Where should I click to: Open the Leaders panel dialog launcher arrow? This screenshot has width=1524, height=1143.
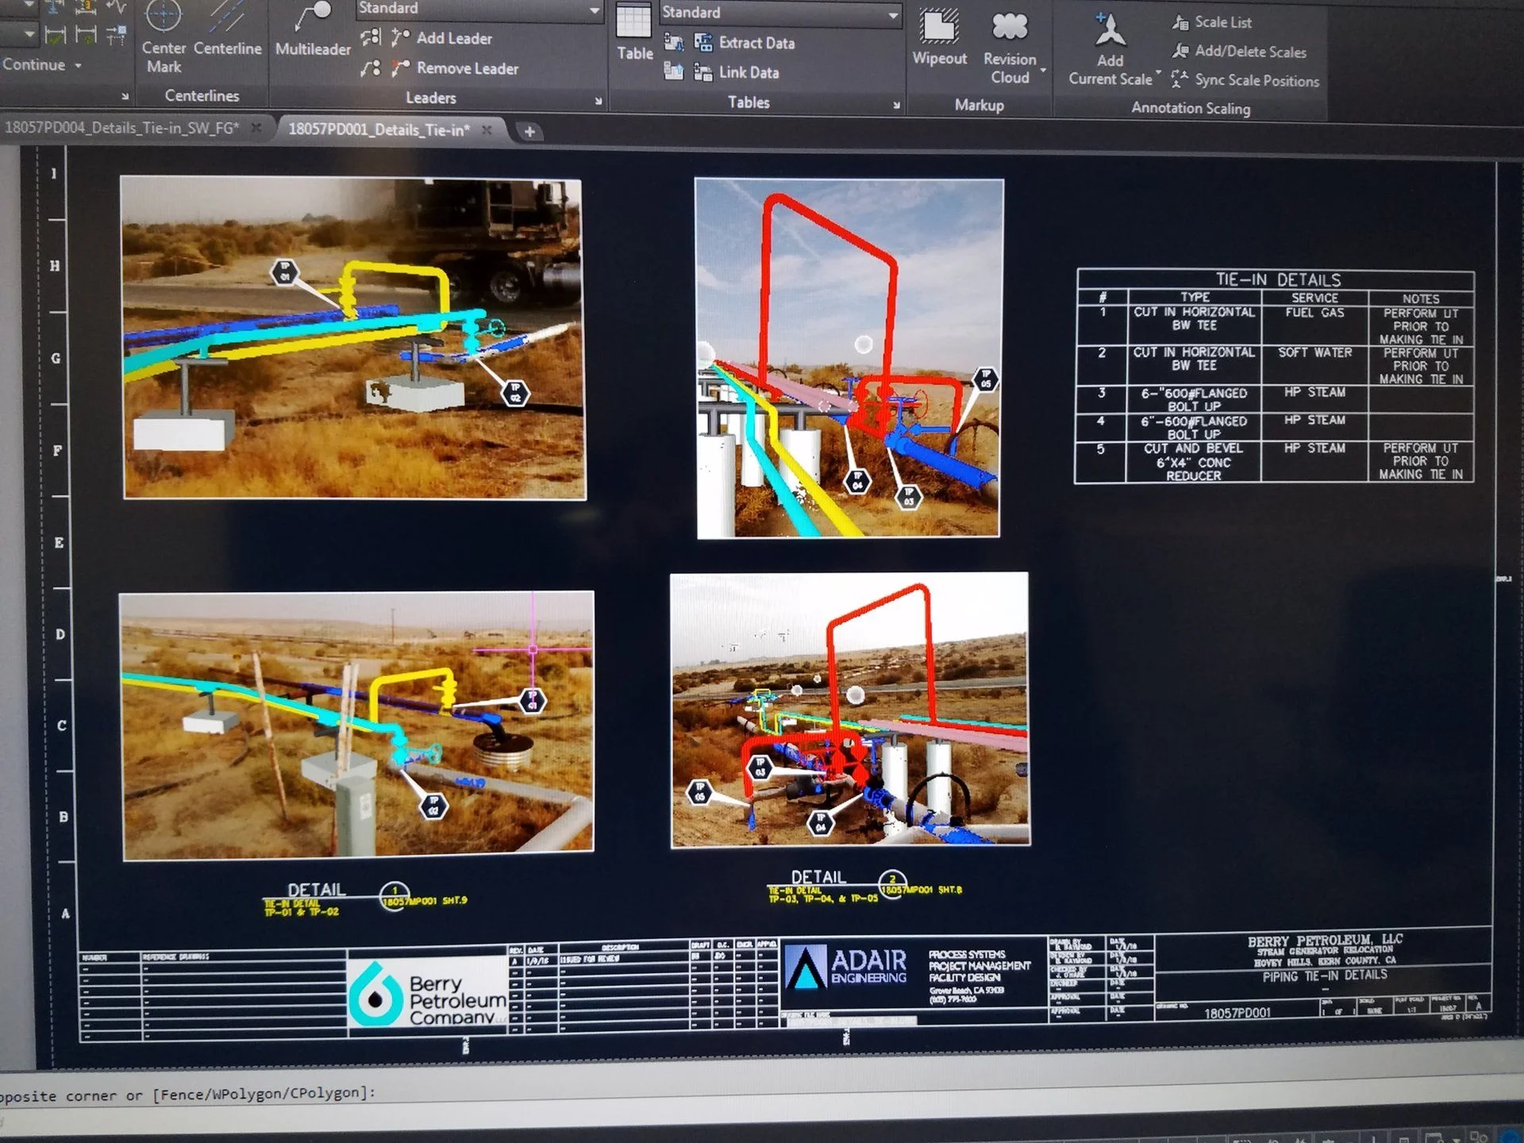point(598,101)
